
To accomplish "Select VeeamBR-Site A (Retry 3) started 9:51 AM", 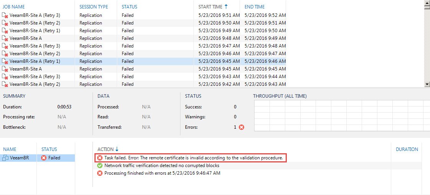I will coord(35,15).
